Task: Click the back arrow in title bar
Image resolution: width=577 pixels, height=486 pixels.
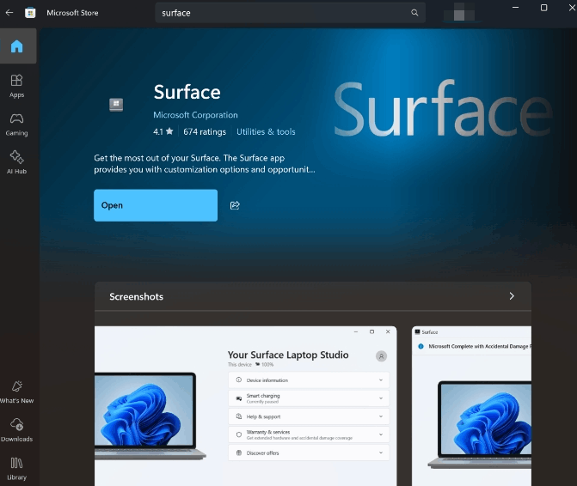Action: [9, 13]
